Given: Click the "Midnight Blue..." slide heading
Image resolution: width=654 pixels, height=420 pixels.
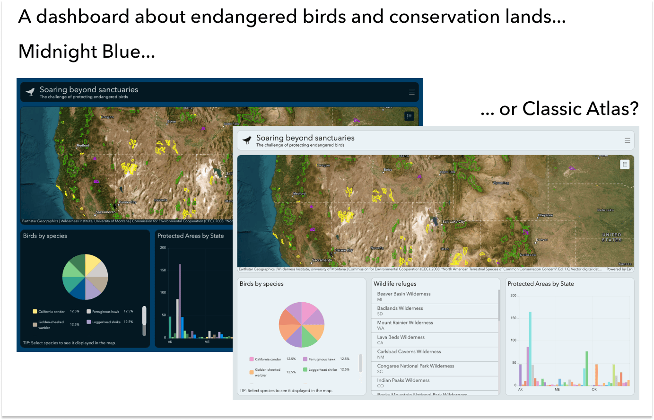Looking at the screenshot, I should click(x=87, y=52).
